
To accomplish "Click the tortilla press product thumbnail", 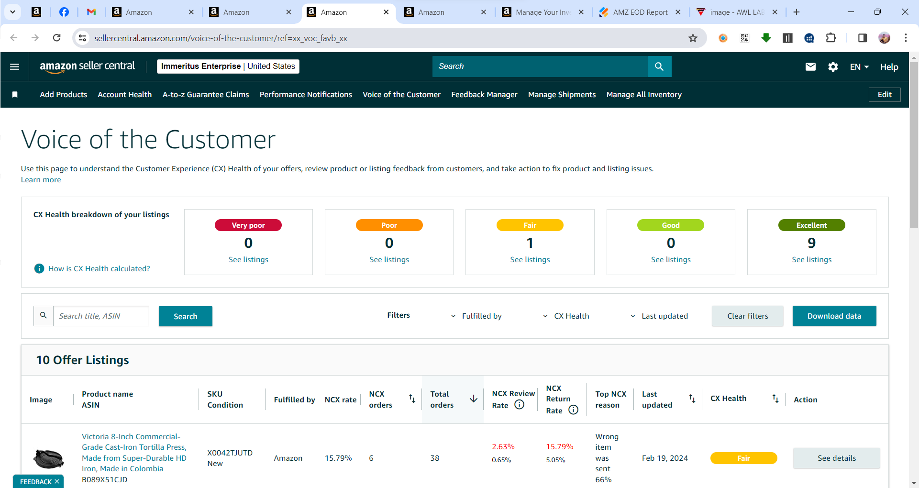I will click(48, 458).
